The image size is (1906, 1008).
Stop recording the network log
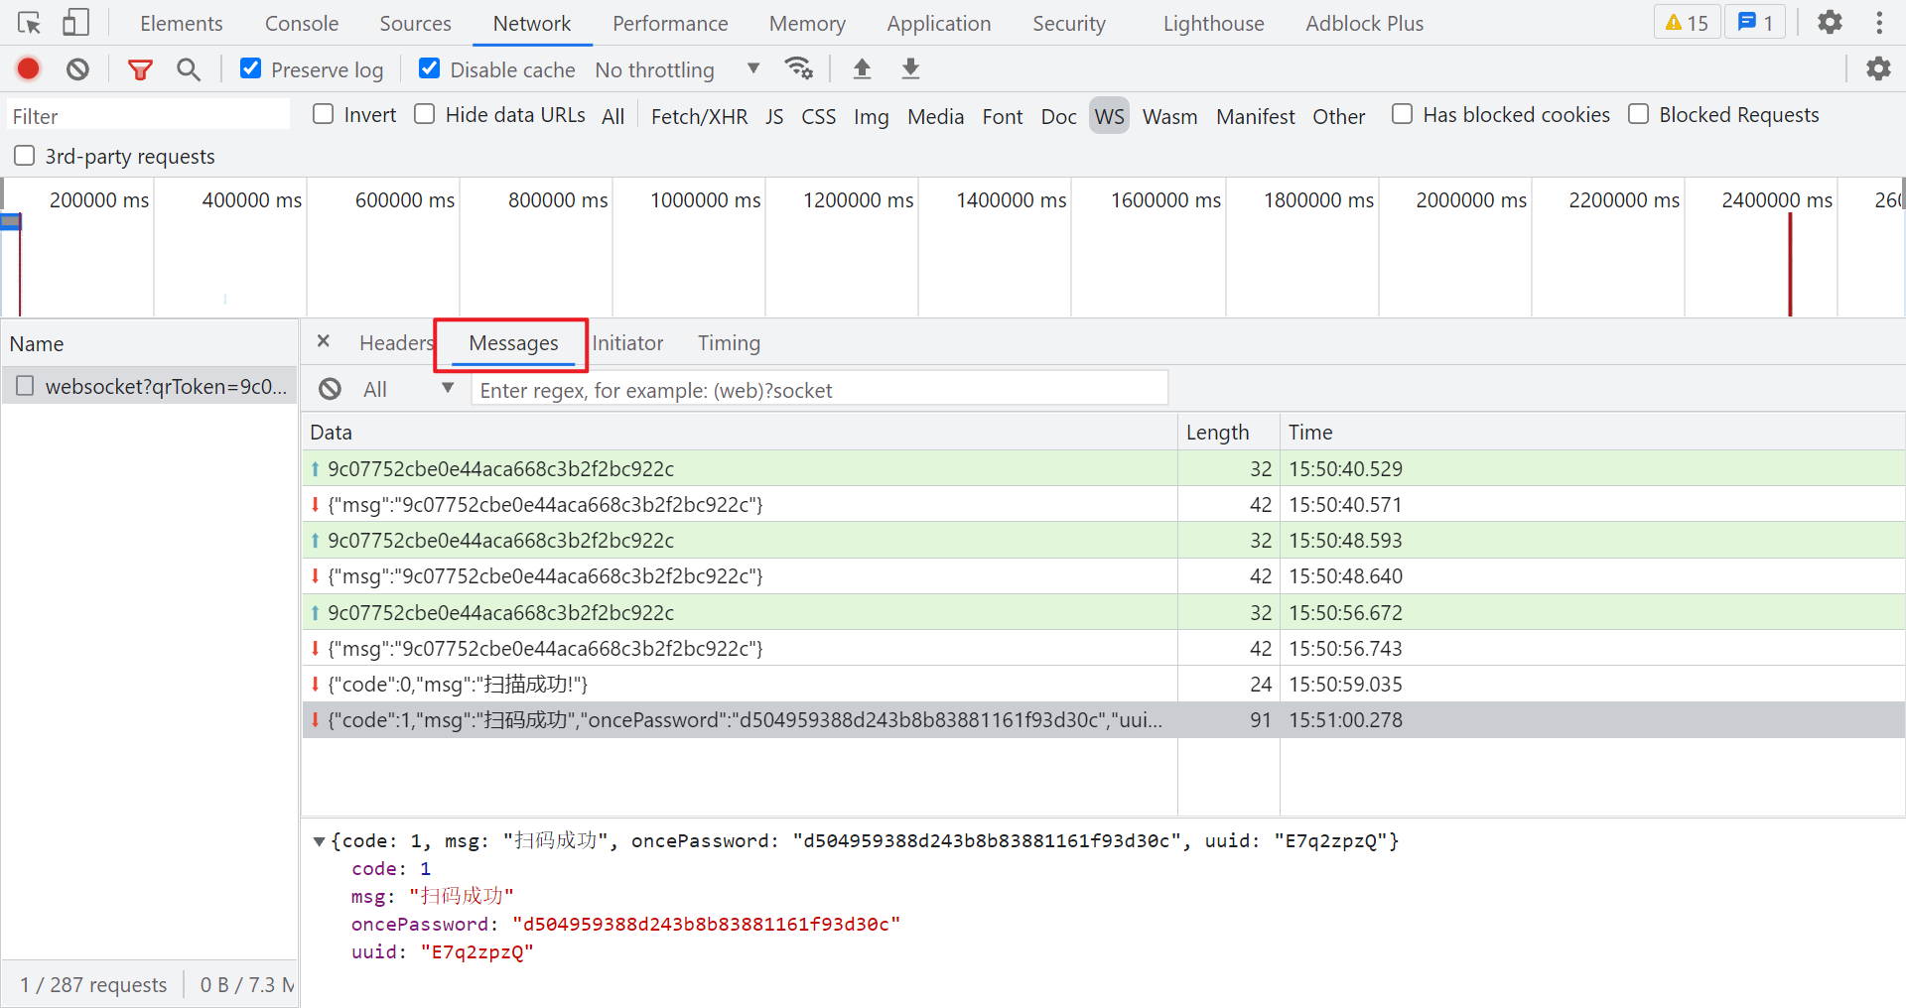coord(28,68)
